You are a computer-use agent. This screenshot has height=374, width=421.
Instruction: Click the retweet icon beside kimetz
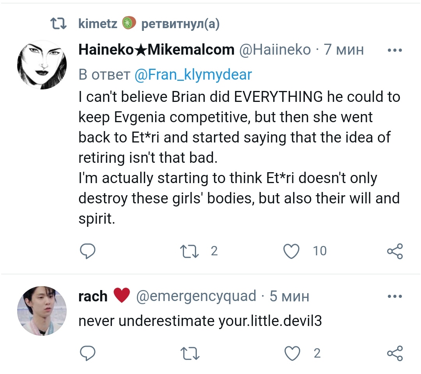pos(60,24)
